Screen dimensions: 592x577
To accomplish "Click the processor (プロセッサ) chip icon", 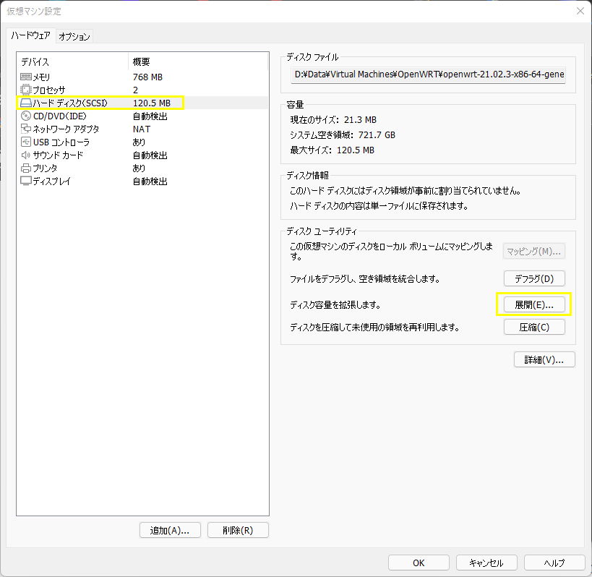I will pos(26,90).
